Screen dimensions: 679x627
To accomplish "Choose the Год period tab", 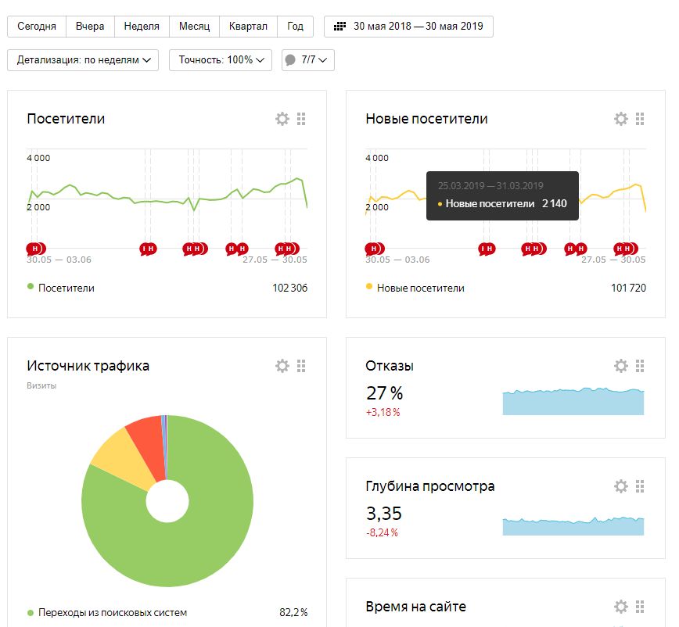I will pos(296,27).
